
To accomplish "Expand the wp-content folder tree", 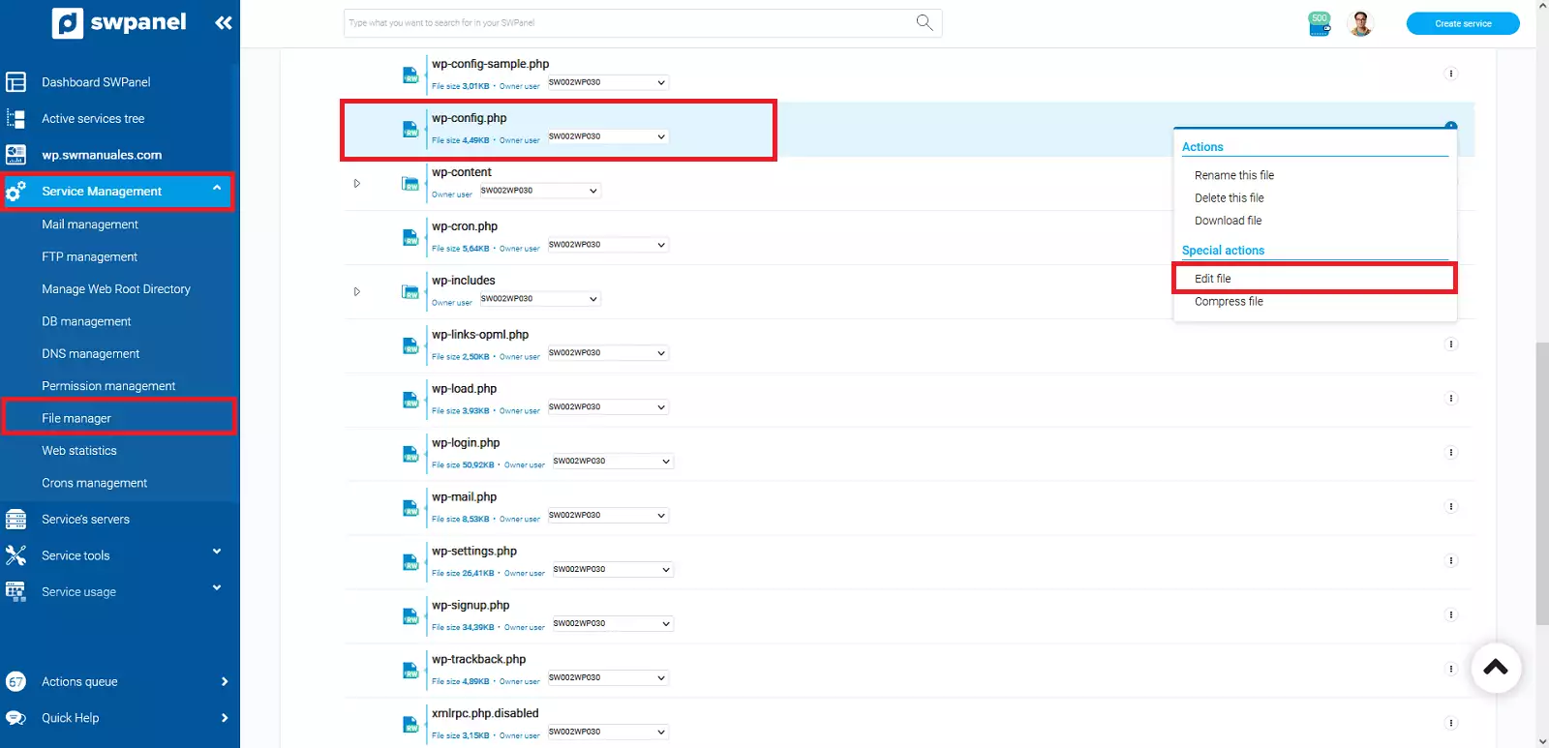I will pos(357,184).
